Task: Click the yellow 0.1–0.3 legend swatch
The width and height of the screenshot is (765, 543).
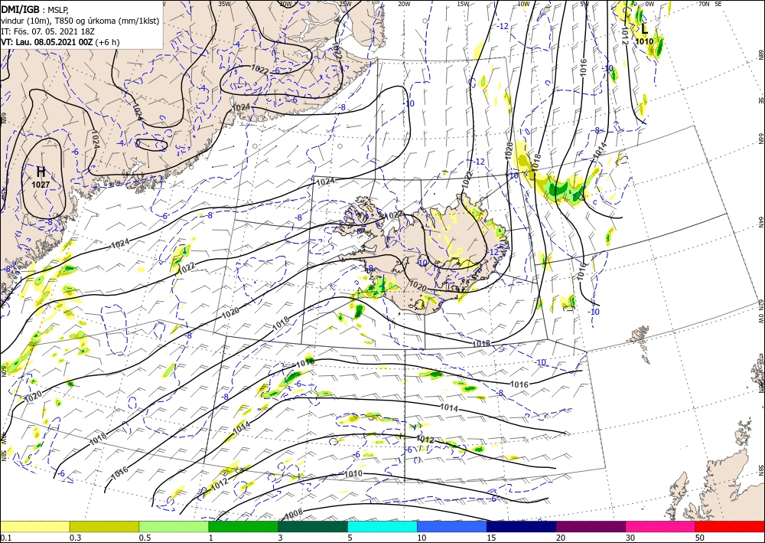Action: coord(34,526)
